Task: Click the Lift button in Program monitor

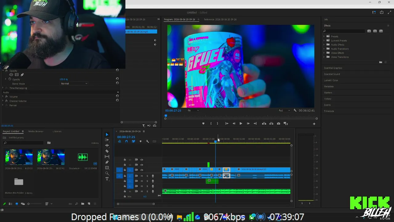Action: pos(264,124)
